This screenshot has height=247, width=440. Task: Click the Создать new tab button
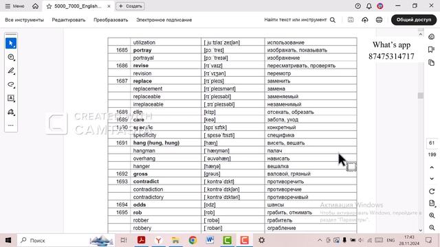130,6
